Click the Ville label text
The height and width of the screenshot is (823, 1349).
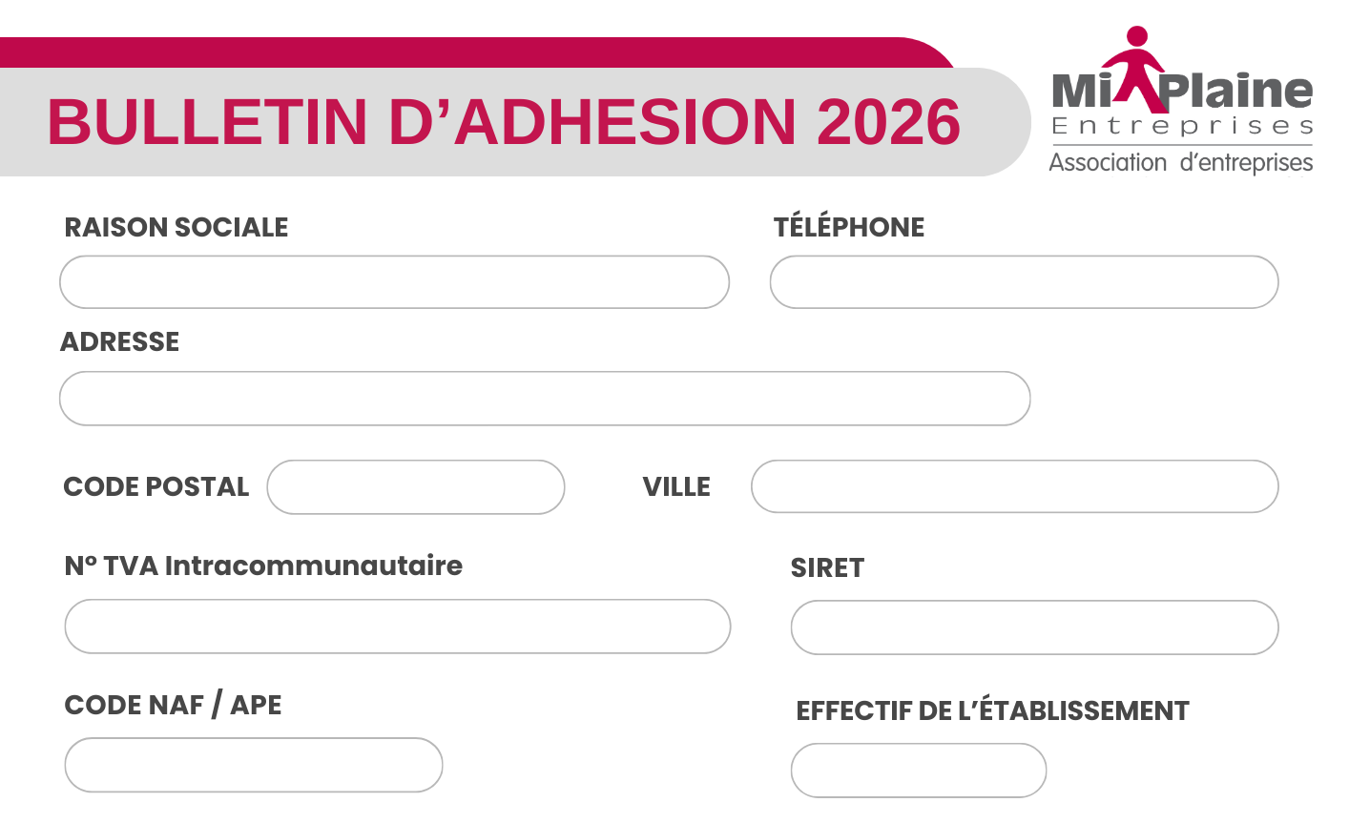pos(676,486)
